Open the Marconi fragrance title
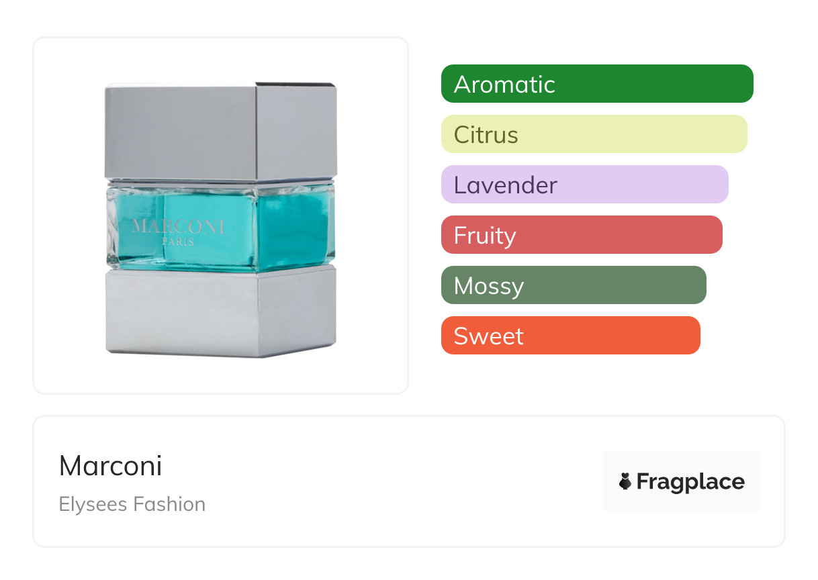The image size is (818, 580). coord(111,466)
